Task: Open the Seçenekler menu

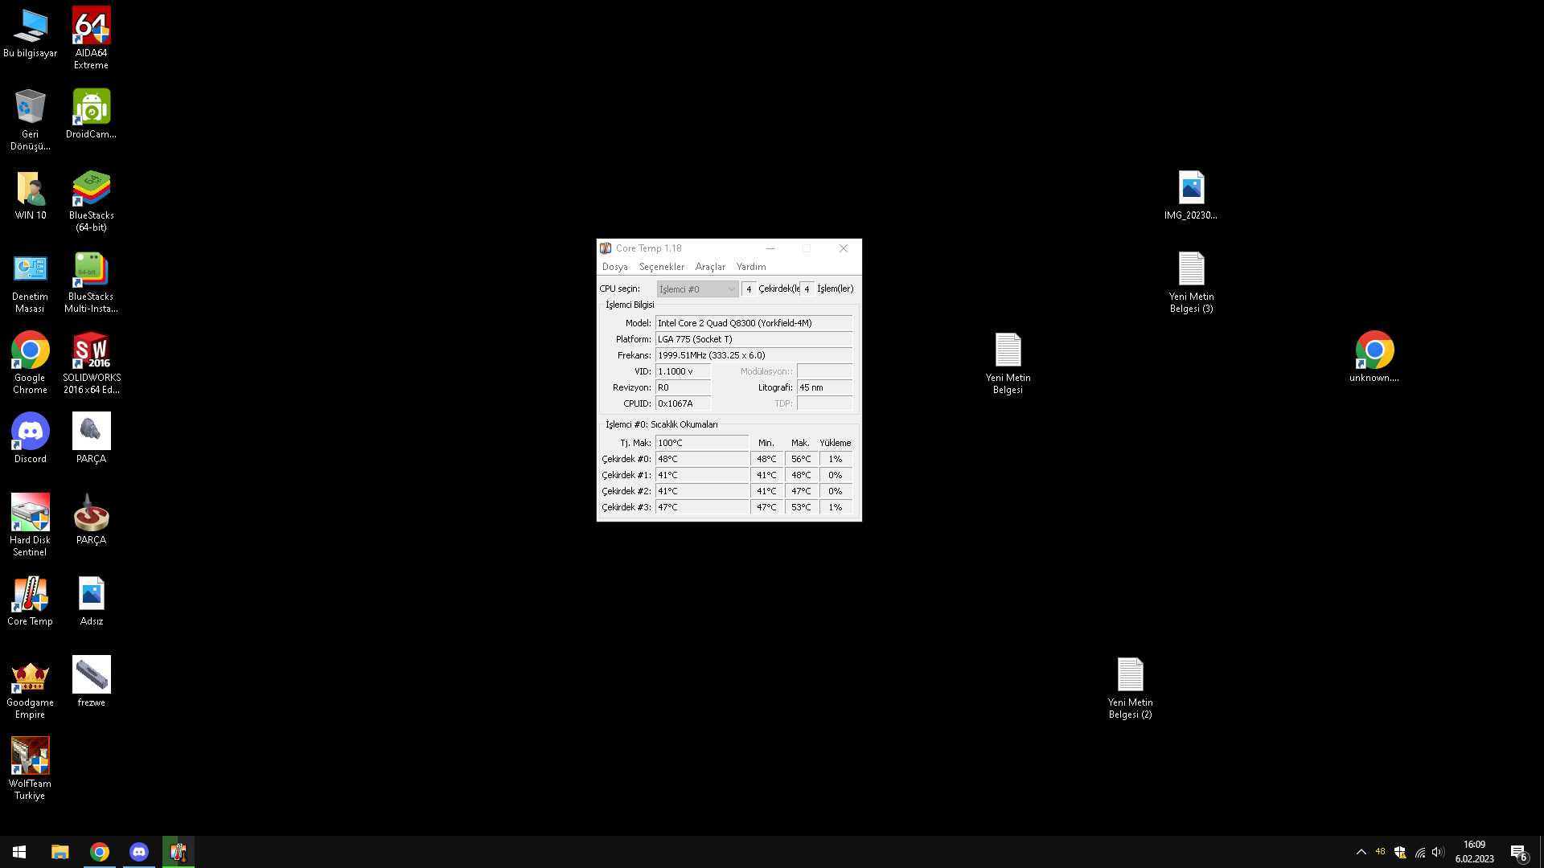Action: click(x=661, y=267)
